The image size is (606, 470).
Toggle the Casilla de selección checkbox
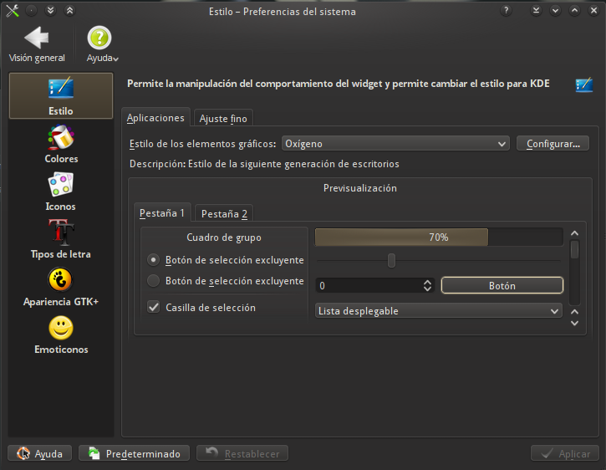point(201,308)
